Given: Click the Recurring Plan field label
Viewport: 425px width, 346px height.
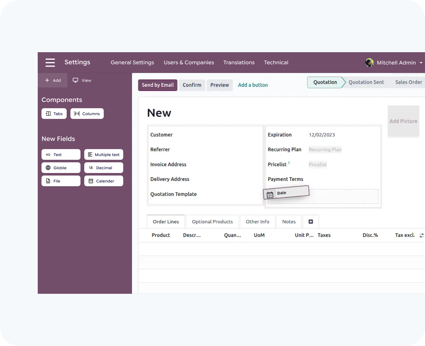Looking at the screenshot, I should click(284, 149).
